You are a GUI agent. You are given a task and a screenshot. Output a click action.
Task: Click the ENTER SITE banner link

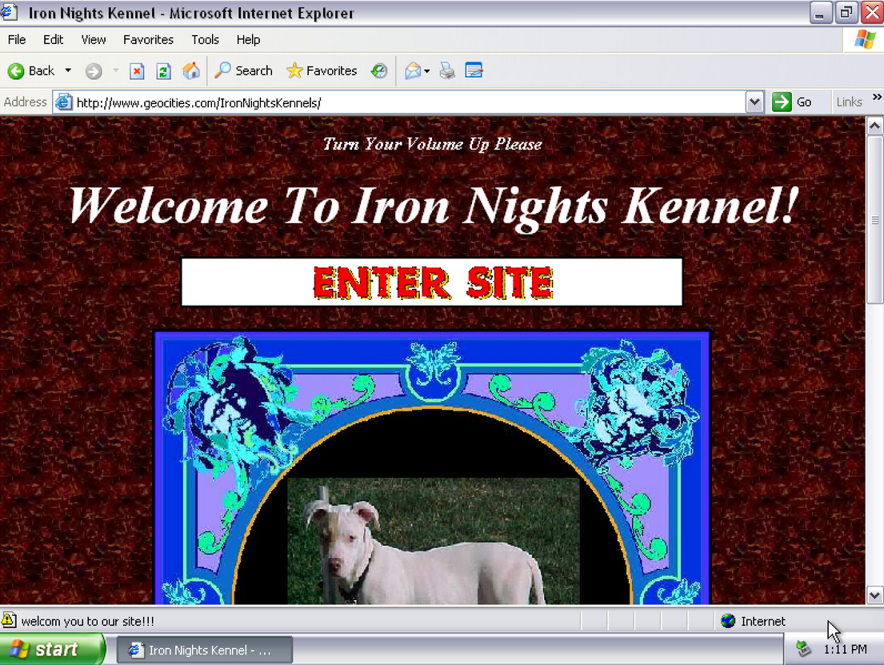click(x=432, y=282)
